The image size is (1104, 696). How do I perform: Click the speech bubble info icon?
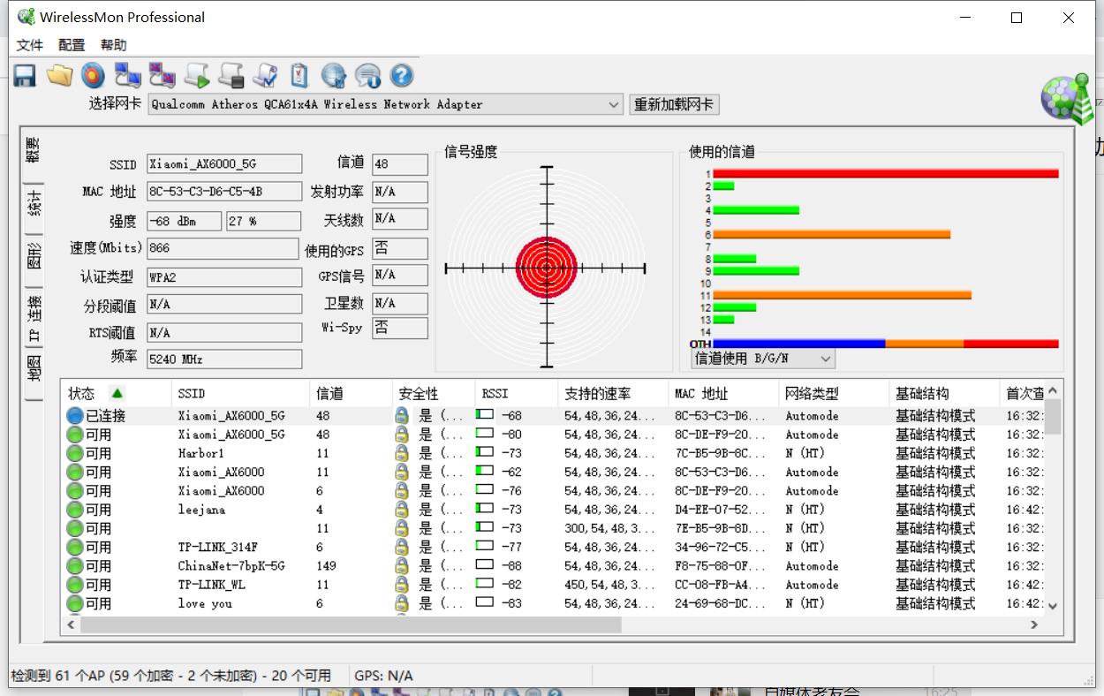(x=367, y=75)
